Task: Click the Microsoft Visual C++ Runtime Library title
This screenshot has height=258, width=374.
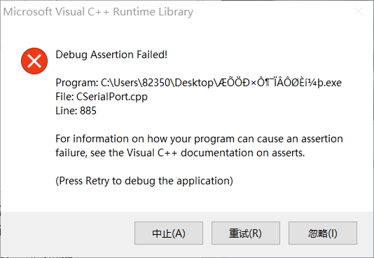Action: pyautogui.click(x=98, y=12)
